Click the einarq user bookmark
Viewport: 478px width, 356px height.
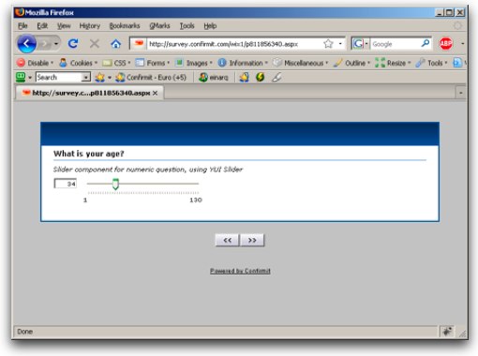click(x=214, y=77)
